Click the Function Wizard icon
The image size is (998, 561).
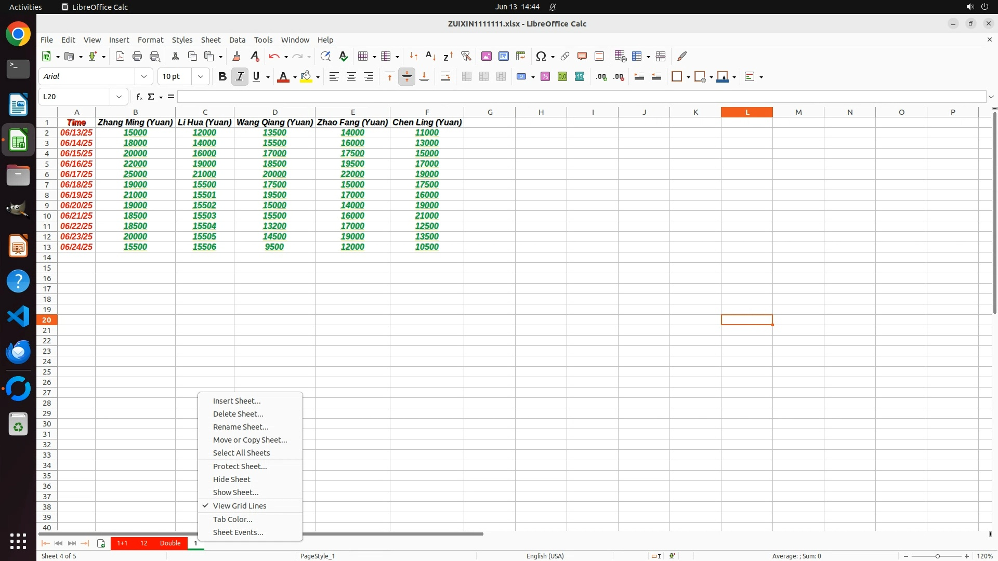pyautogui.click(x=139, y=97)
